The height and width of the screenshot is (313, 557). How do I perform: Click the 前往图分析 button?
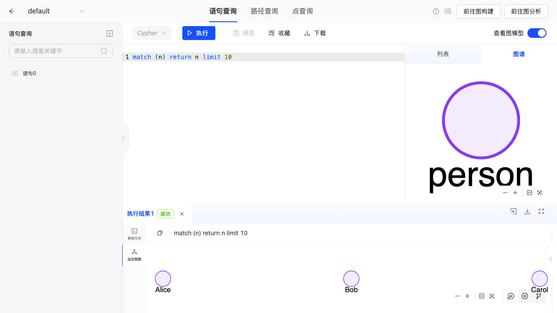[526, 11]
